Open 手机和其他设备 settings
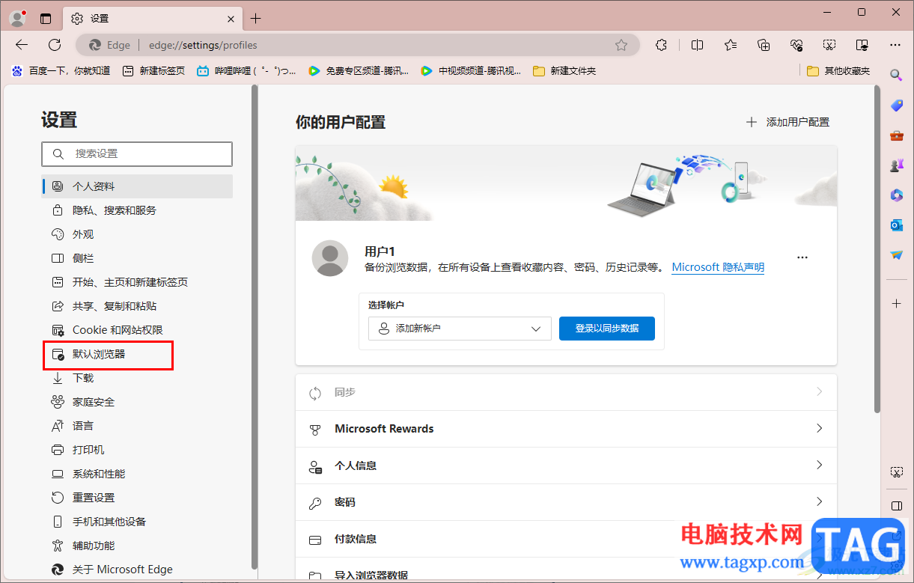The width and height of the screenshot is (914, 583). (137, 522)
